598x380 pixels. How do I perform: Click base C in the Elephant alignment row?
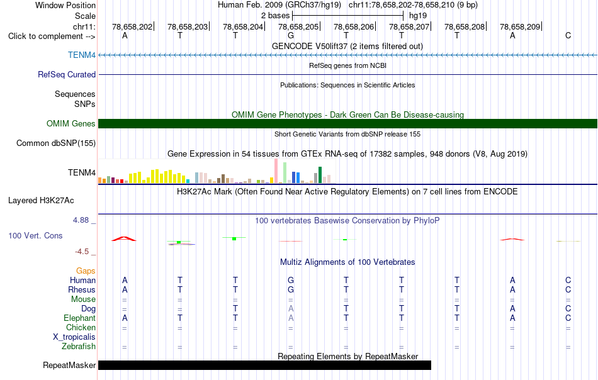coord(568,318)
